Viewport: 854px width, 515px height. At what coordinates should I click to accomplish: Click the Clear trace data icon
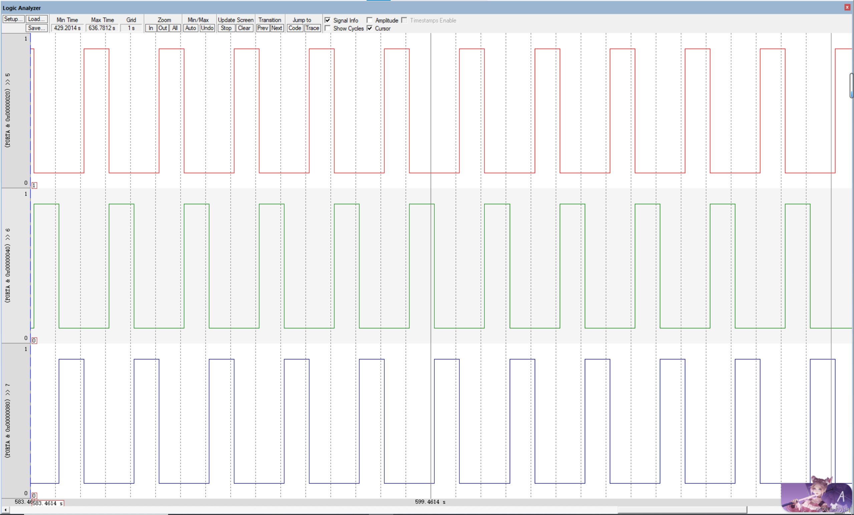pyautogui.click(x=244, y=28)
